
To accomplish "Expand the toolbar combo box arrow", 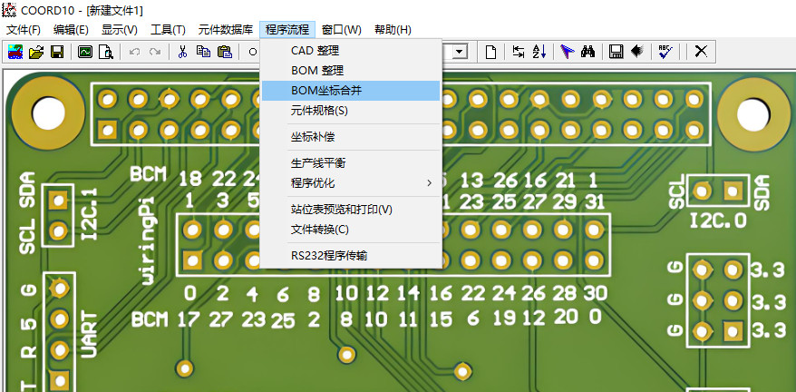I will pos(461,52).
